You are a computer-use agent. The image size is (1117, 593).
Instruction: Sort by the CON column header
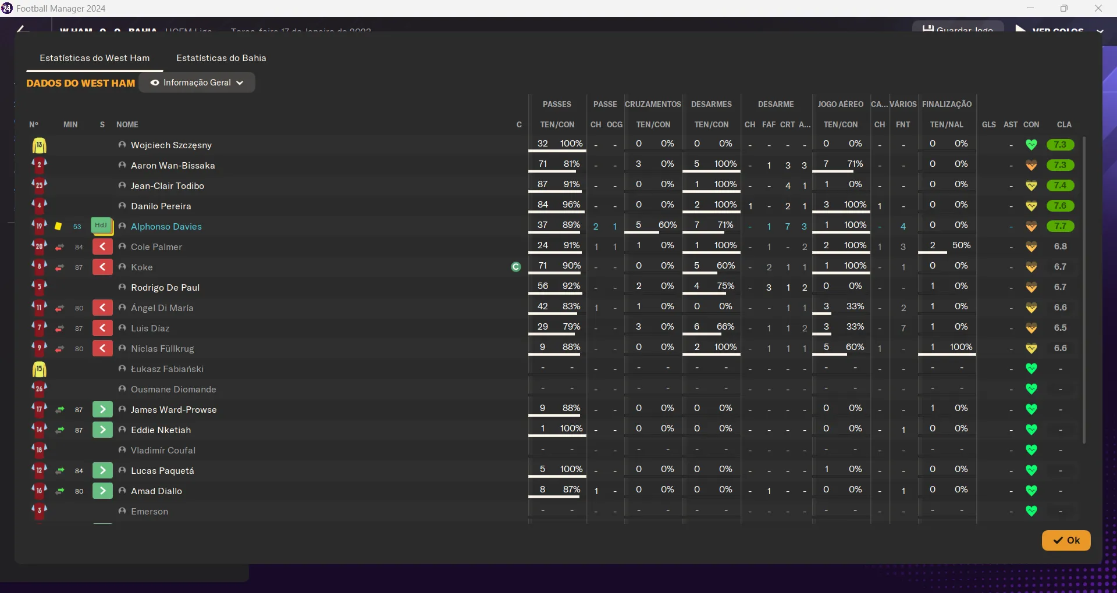(1031, 124)
